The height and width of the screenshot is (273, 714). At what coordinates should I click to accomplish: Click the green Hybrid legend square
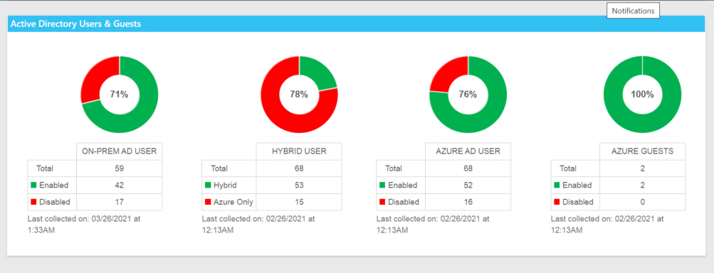[x=208, y=185]
